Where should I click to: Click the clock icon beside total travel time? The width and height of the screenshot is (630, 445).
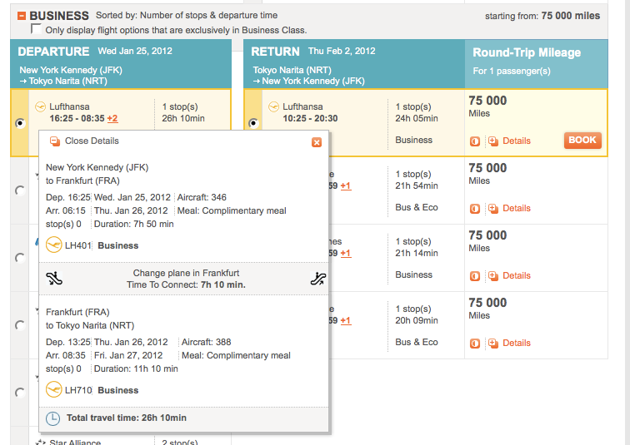tap(52, 418)
